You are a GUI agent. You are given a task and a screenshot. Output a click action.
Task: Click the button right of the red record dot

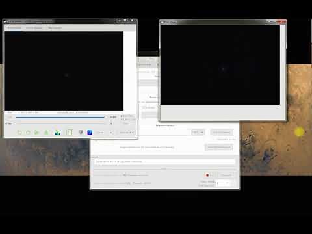[x=226, y=175]
